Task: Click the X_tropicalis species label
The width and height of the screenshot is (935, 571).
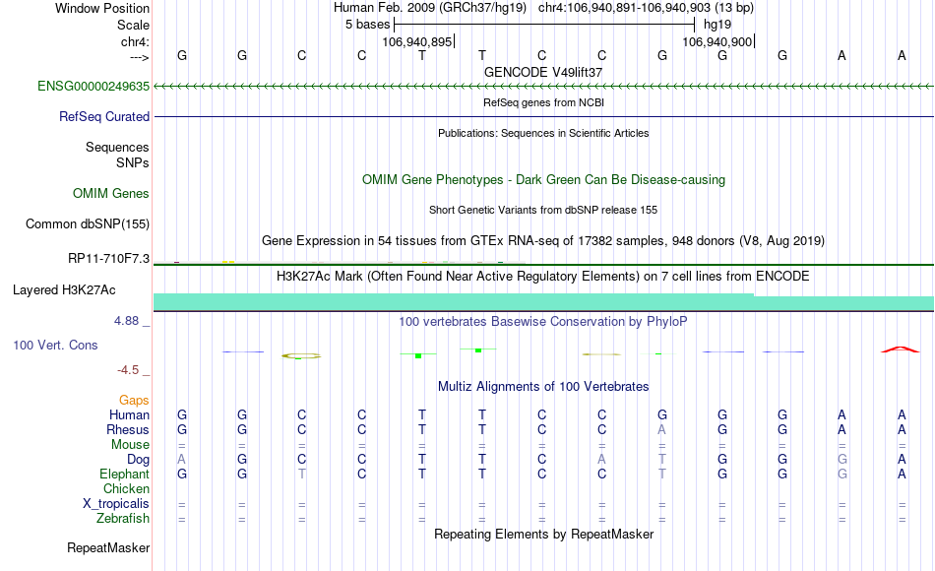Action: click(116, 504)
